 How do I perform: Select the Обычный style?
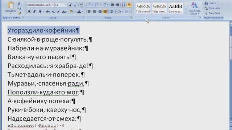143,8
